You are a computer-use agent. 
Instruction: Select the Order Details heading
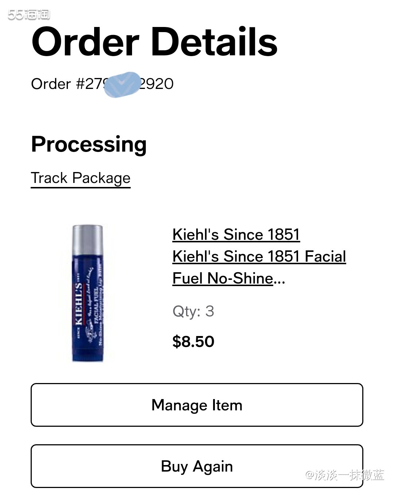pyautogui.click(x=154, y=42)
